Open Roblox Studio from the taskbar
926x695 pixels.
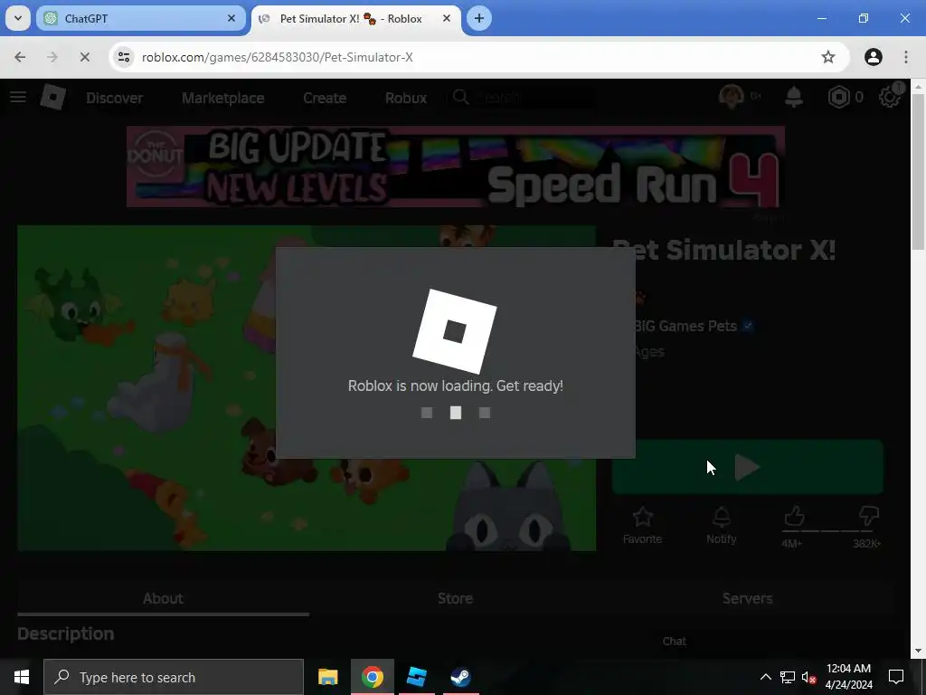(x=416, y=677)
